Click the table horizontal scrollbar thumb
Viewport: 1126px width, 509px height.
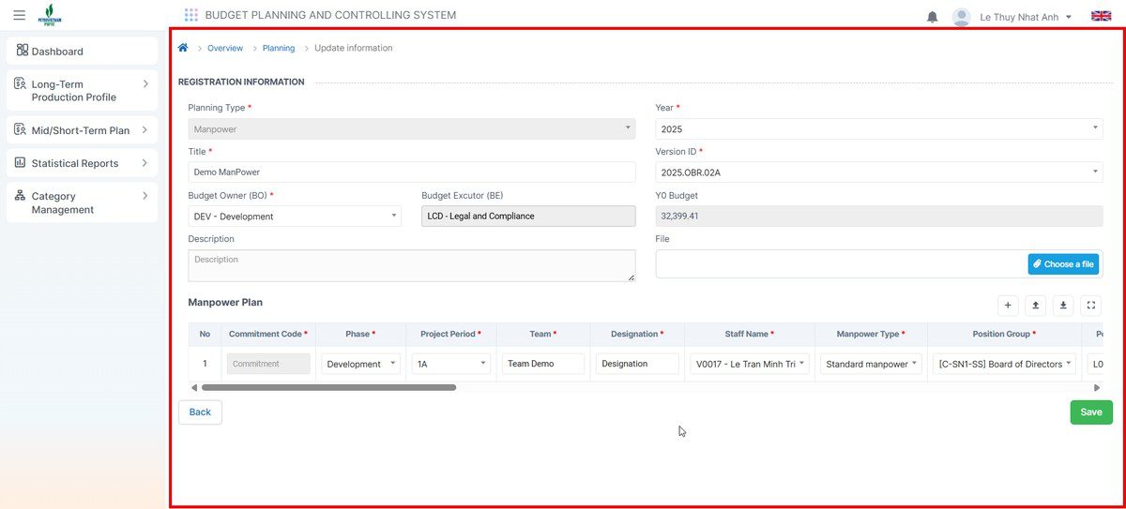click(328, 387)
